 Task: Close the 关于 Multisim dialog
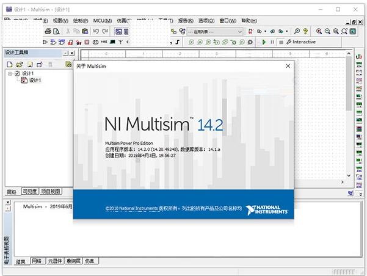(x=288, y=66)
